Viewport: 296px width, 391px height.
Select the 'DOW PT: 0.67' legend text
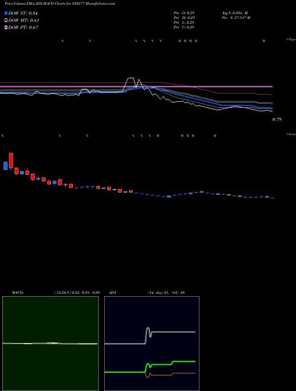coord(23,27)
